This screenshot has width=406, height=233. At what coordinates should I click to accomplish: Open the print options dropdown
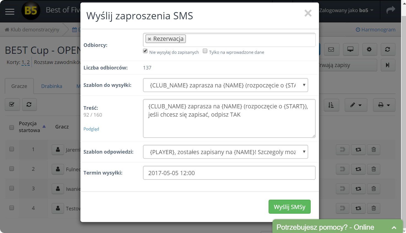pos(384,105)
